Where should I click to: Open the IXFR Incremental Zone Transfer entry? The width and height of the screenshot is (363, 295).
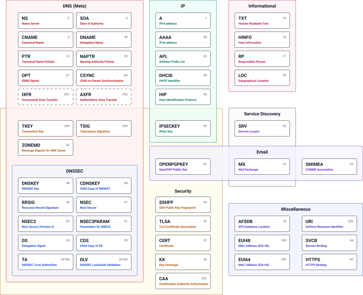point(45,97)
